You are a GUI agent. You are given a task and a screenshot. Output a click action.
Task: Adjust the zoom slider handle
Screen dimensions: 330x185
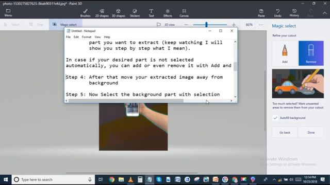(206, 25)
